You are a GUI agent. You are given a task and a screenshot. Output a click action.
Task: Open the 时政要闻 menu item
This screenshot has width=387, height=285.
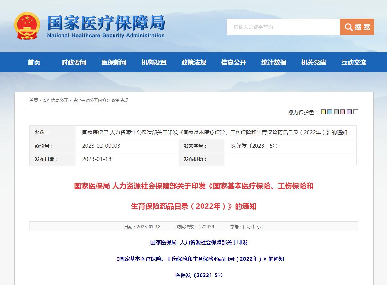coord(74,62)
